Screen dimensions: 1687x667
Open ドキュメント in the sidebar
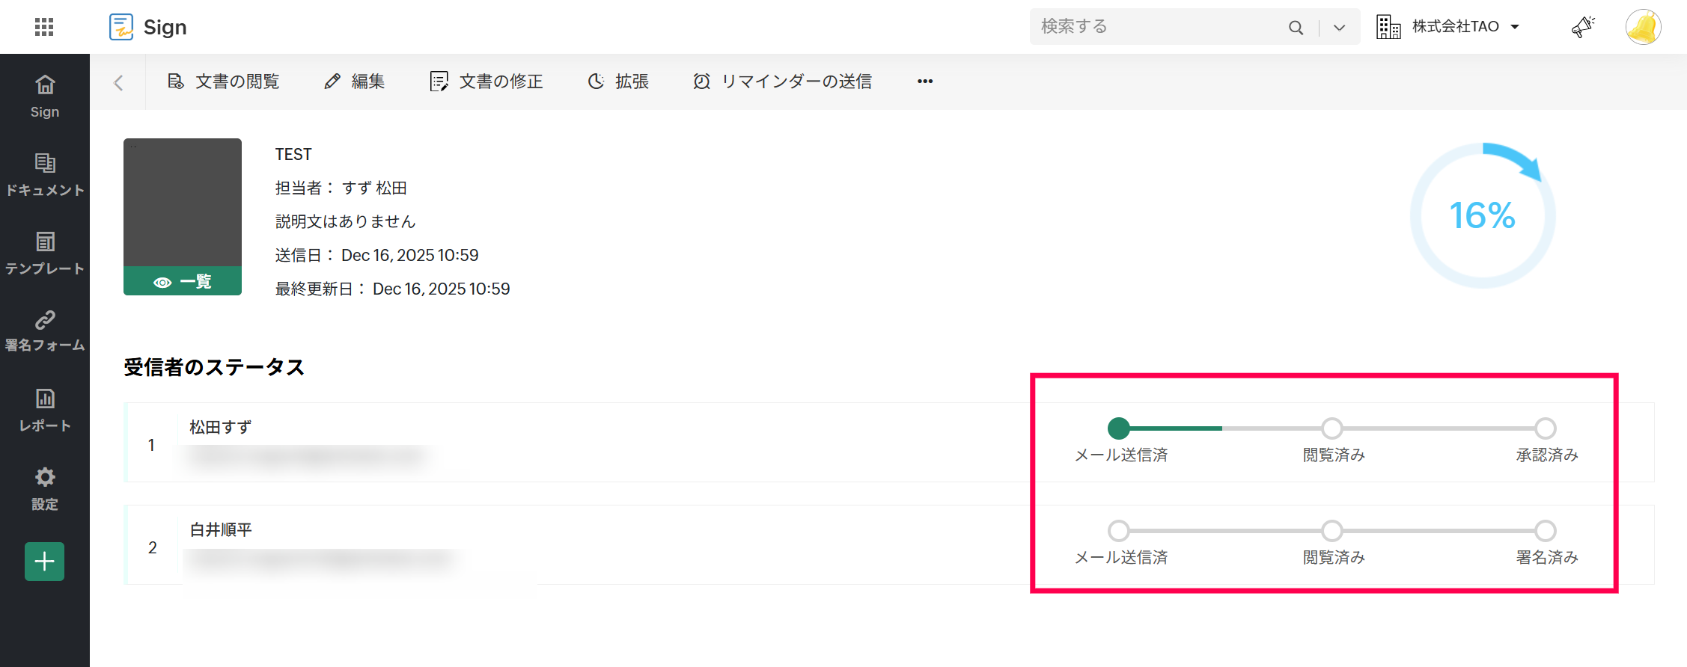coord(45,175)
